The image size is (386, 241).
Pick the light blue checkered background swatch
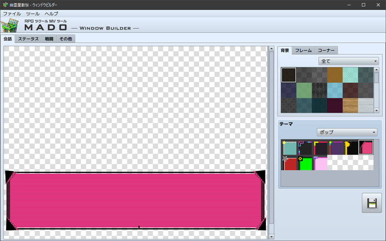(335, 90)
